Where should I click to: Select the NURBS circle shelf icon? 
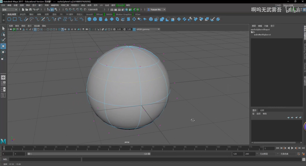click(9, 19)
